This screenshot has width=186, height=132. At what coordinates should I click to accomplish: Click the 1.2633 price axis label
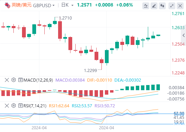[178, 27]
